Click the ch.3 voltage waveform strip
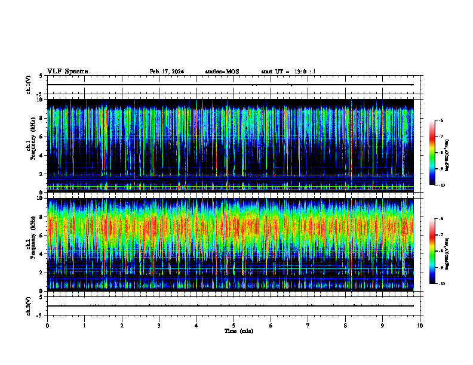Viewport: 473px width, 365px height. coord(235,306)
